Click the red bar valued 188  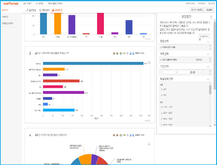click(x=61, y=81)
